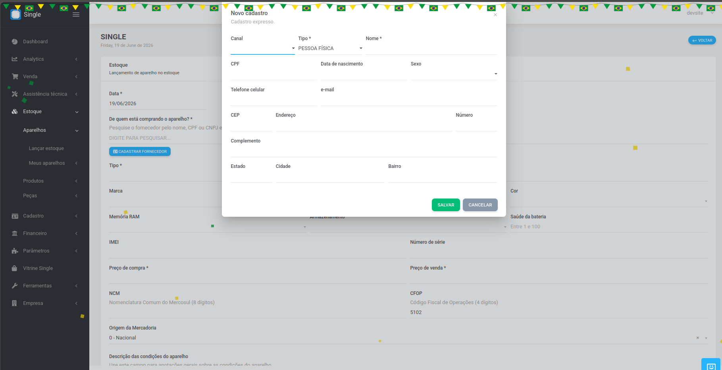This screenshot has width=722, height=370.
Task: Click the Dashboard pie chart icon
Action: point(15,42)
